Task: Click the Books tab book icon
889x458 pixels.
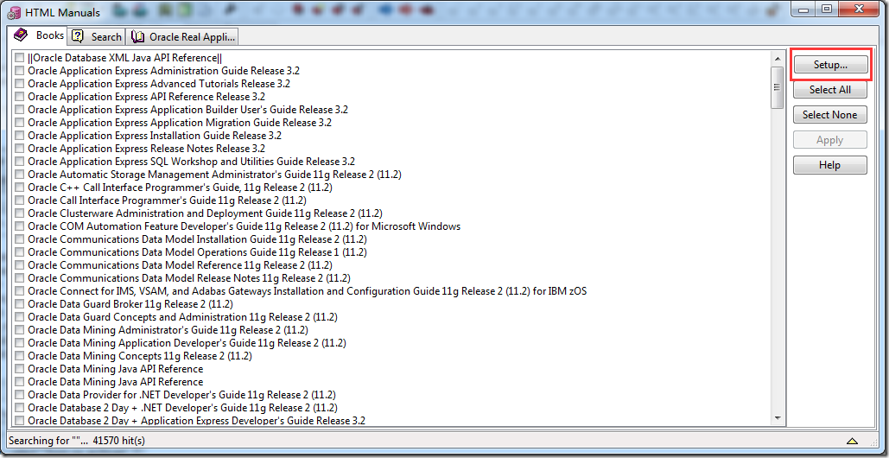Action: click(20, 35)
